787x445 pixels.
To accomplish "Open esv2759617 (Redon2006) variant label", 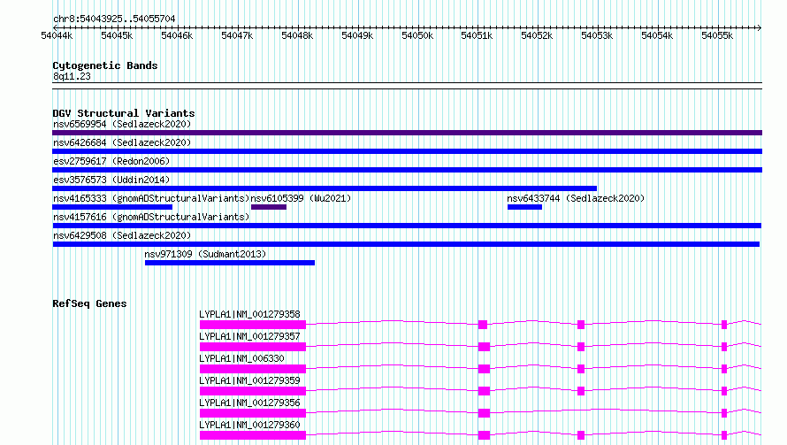I will [111, 161].
